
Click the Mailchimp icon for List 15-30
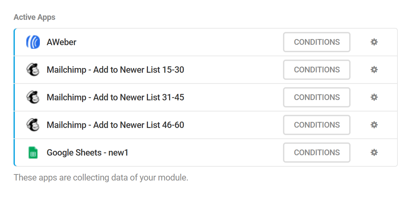[32, 69]
